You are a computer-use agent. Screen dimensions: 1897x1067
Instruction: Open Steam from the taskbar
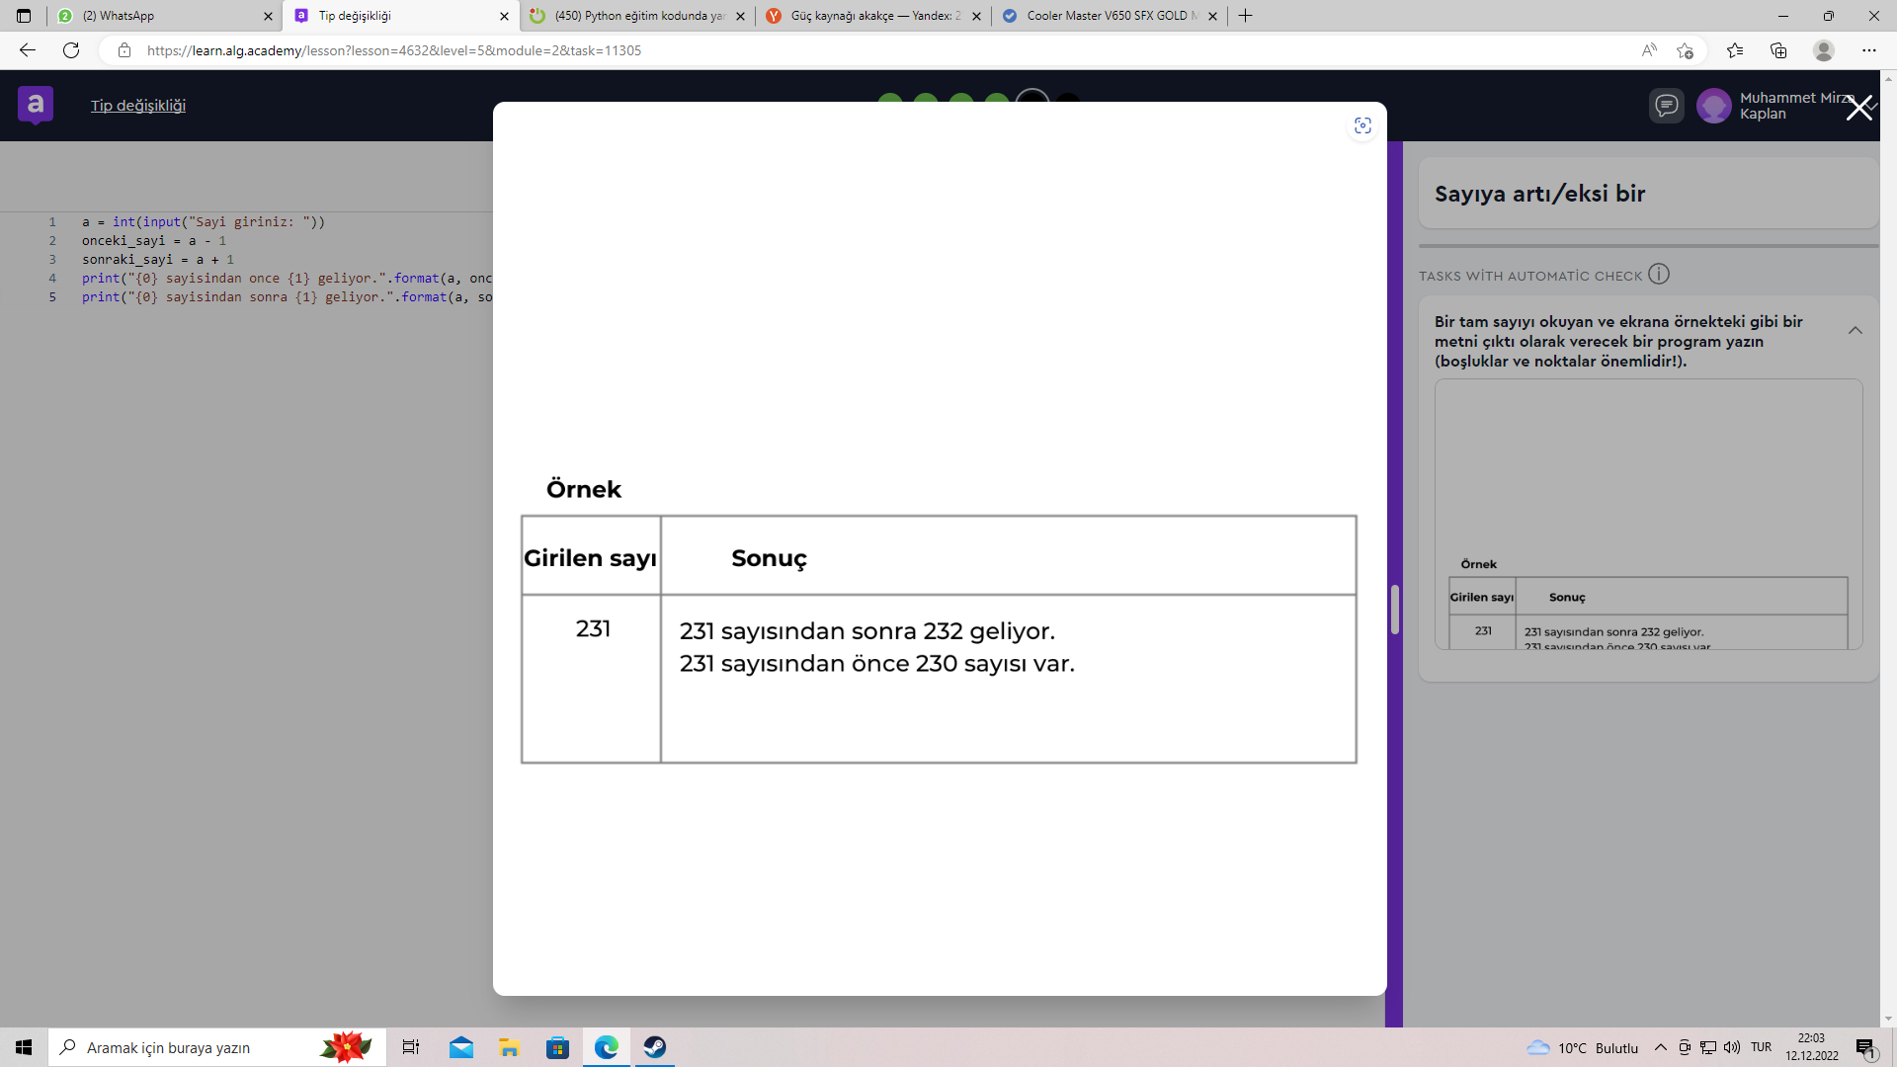(654, 1047)
